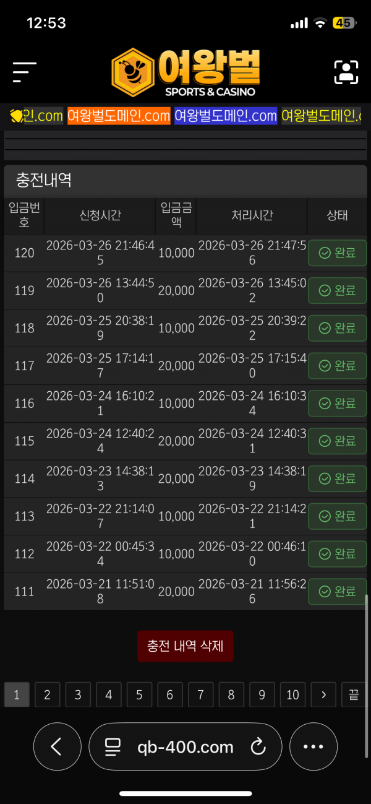Tap the 완료 status badge for deposit 120
This screenshot has width=371, height=804.
337,253
